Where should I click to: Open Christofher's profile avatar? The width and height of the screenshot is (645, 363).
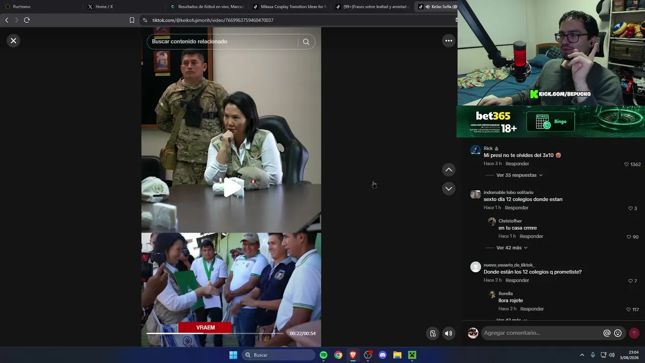(x=492, y=221)
